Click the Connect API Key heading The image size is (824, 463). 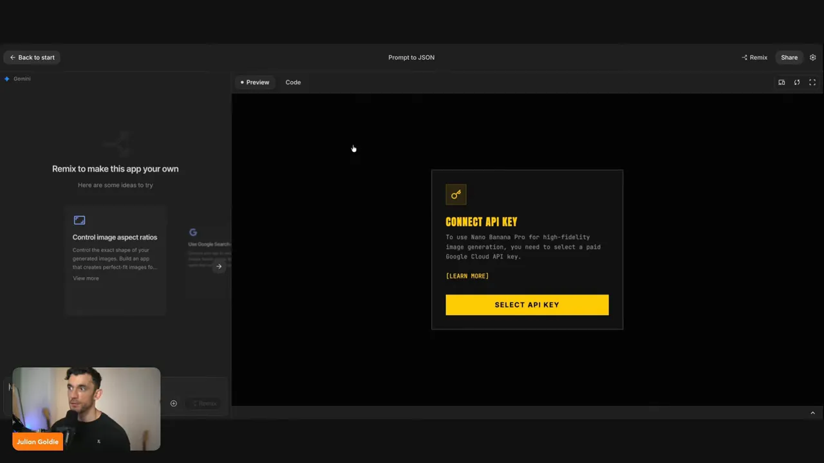[482, 222]
